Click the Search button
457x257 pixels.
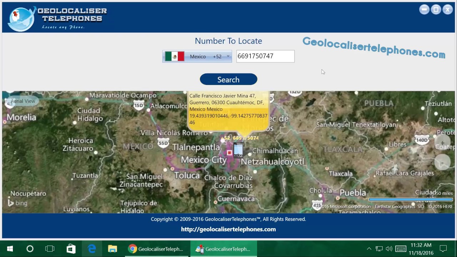click(228, 79)
